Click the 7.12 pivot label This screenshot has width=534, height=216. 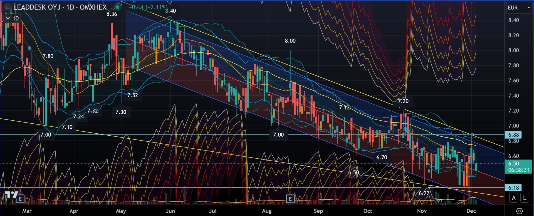[x=344, y=108]
